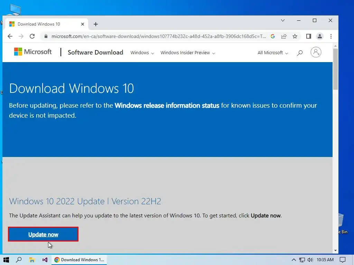354x265 pixels.
Task: Maximize the Chrome window
Action: pyautogui.click(x=315, y=20)
